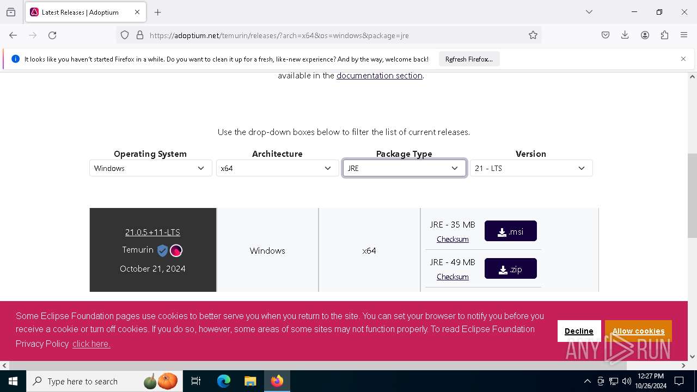This screenshot has width=697, height=392.
Task: Open the network icon in the tray
Action: [x=614, y=381]
